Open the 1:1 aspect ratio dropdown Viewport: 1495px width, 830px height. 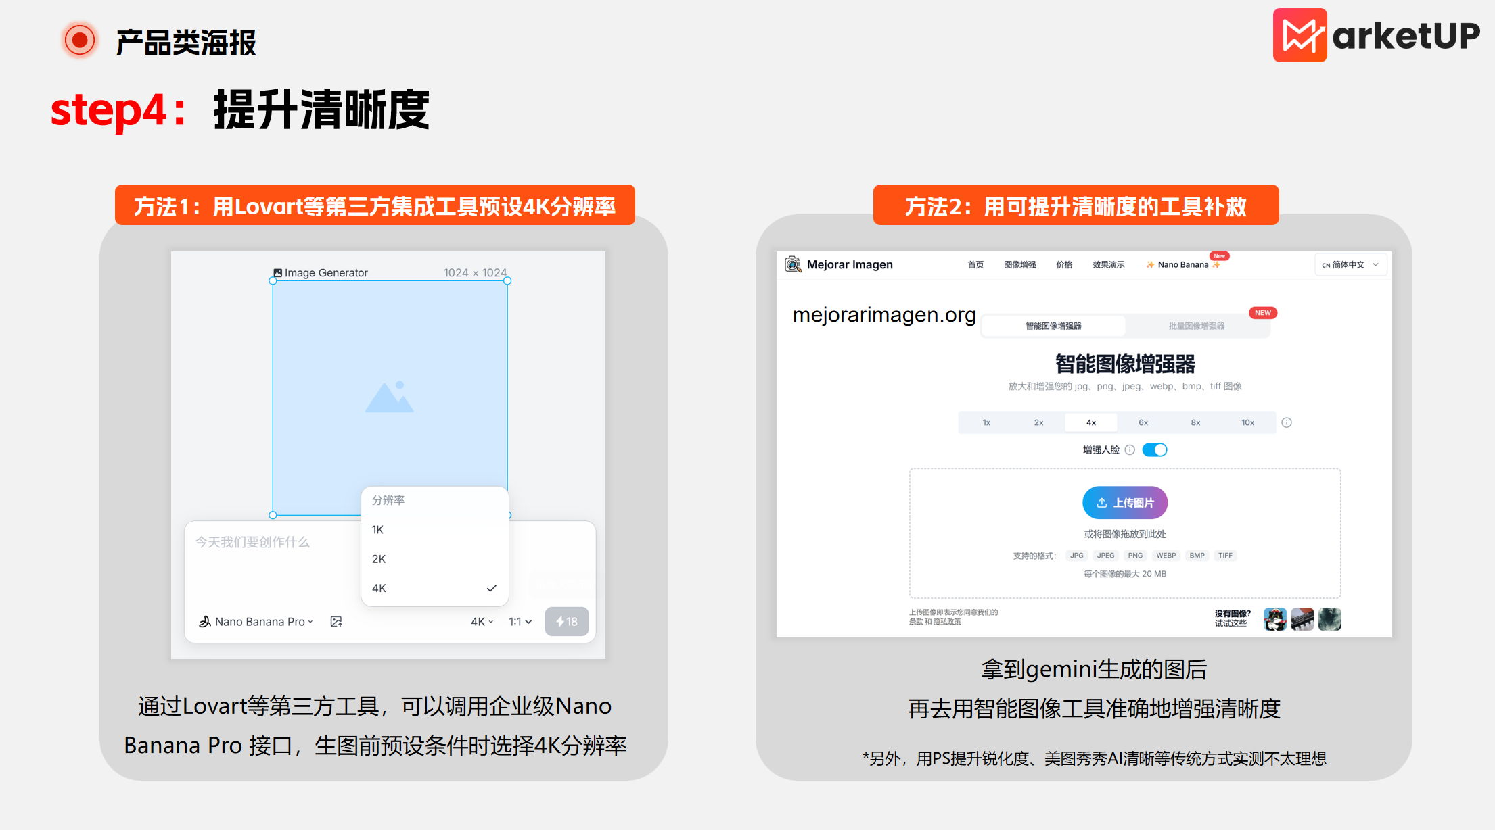click(520, 621)
